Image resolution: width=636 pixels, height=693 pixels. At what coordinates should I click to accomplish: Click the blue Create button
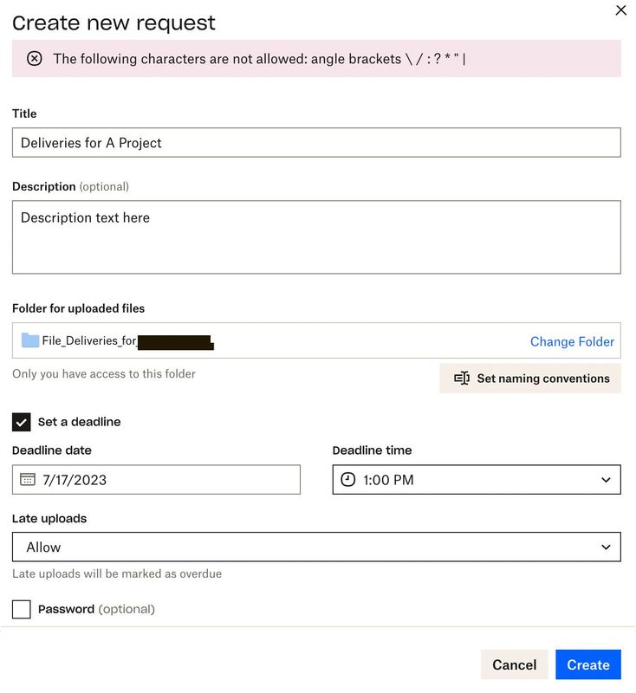click(x=588, y=664)
